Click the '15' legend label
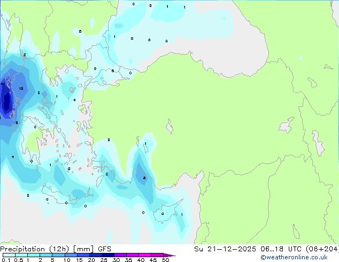 pyautogui.click(x=79, y=260)
